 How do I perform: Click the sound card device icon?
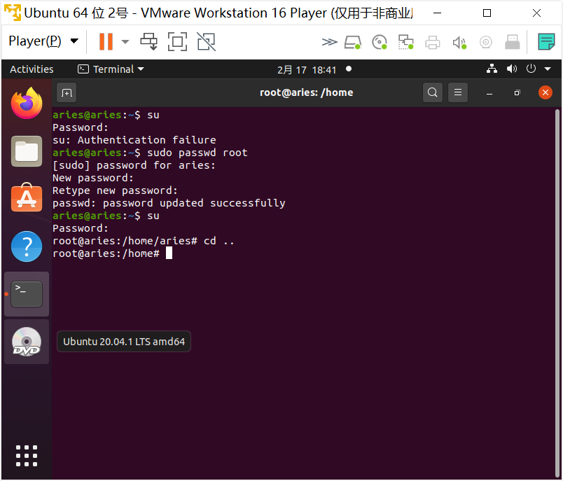click(459, 42)
